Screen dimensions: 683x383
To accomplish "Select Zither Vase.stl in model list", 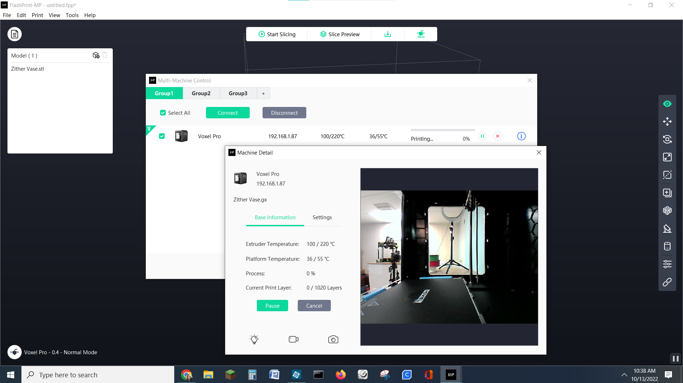I will point(27,69).
